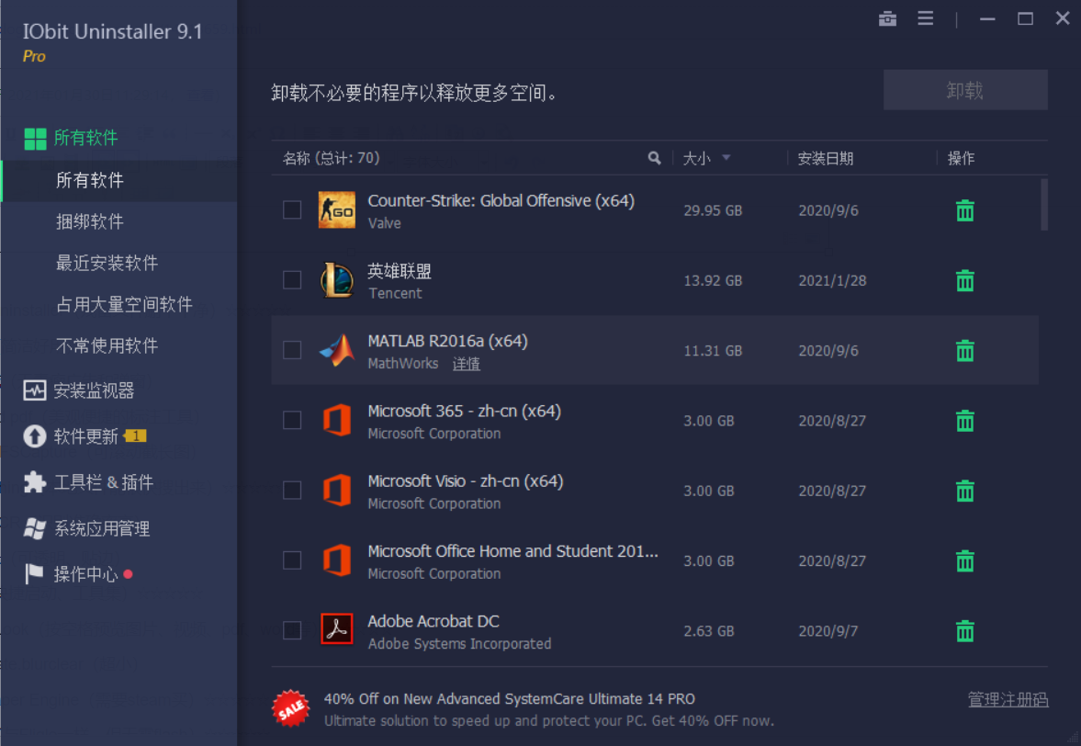Click the Counter-Strike GO app icon
The width and height of the screenshot is (1081, 746).
pos(336,209)
